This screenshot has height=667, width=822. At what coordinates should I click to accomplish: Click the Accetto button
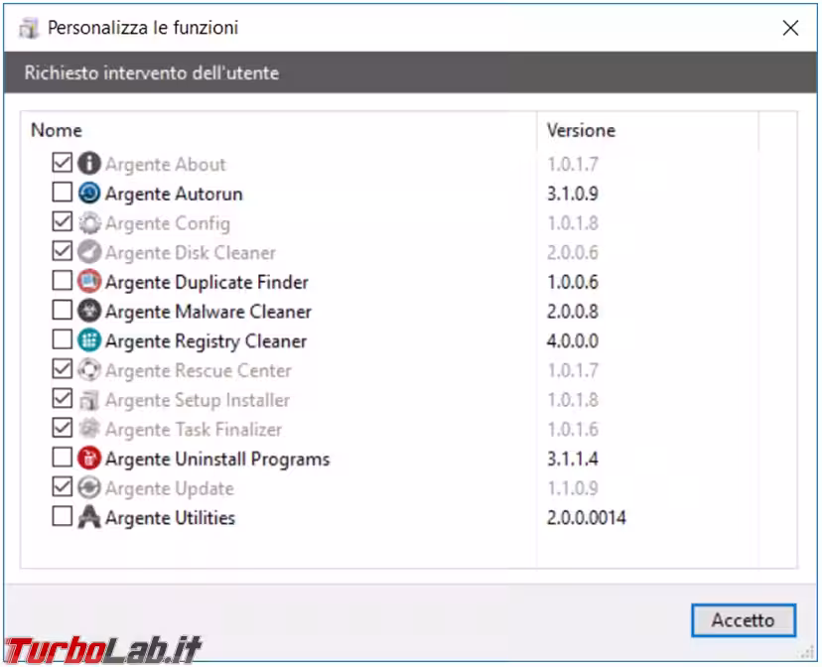(x=744, y=620)
